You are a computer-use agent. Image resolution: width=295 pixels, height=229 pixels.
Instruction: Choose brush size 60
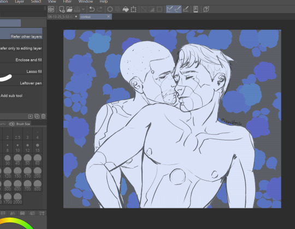pyautogui.click(x=38, y=160)
